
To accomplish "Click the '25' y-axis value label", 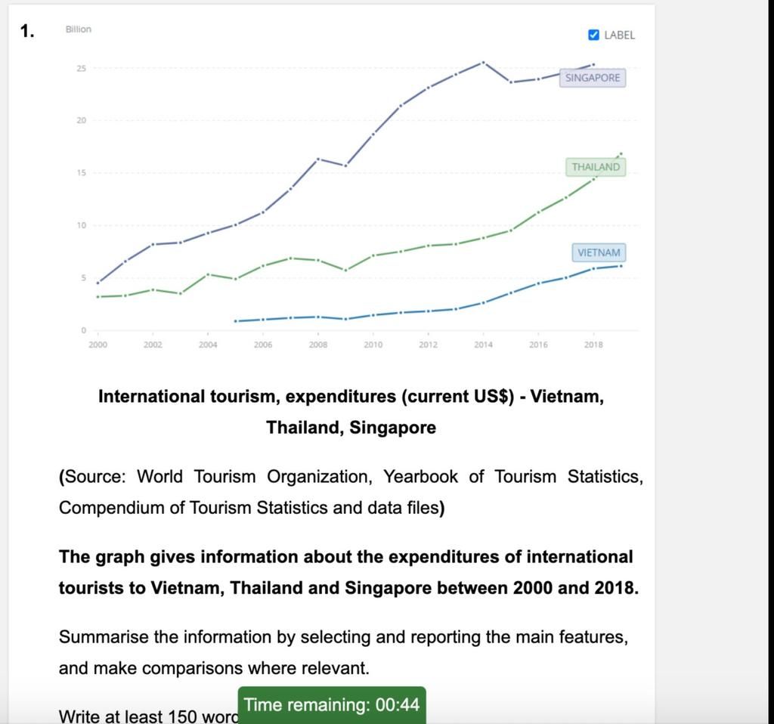I will coord(82,69).
